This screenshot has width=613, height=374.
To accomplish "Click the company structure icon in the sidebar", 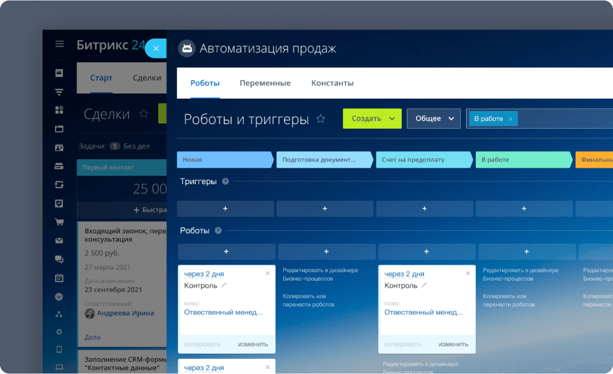I will [59, 314].
